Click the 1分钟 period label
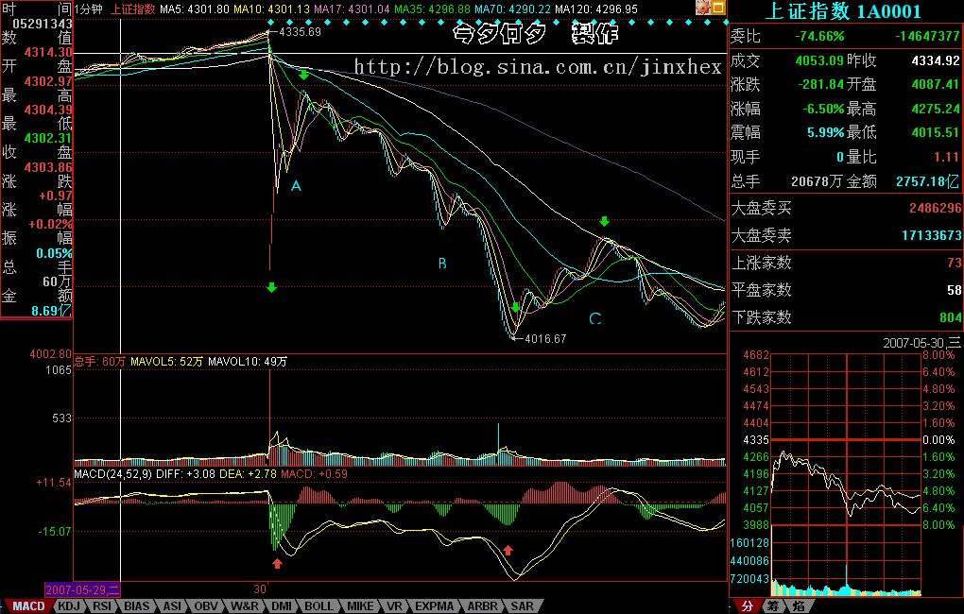The width and height of the screenshot is (964, 614). point(89,9)
